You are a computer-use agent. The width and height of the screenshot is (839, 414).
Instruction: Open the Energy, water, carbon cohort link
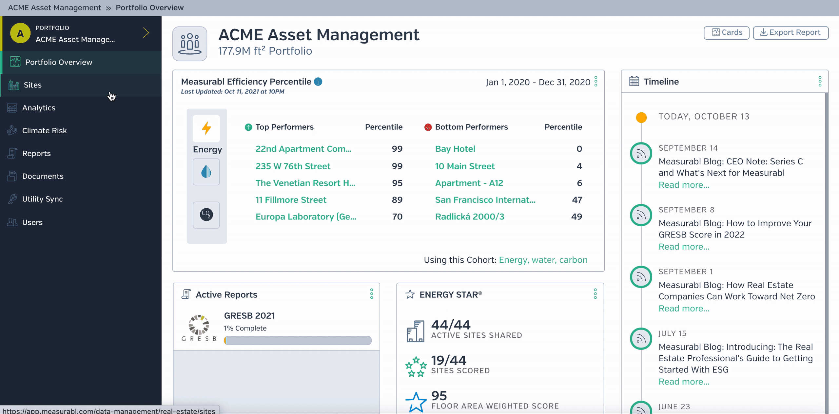pos(543,260)
